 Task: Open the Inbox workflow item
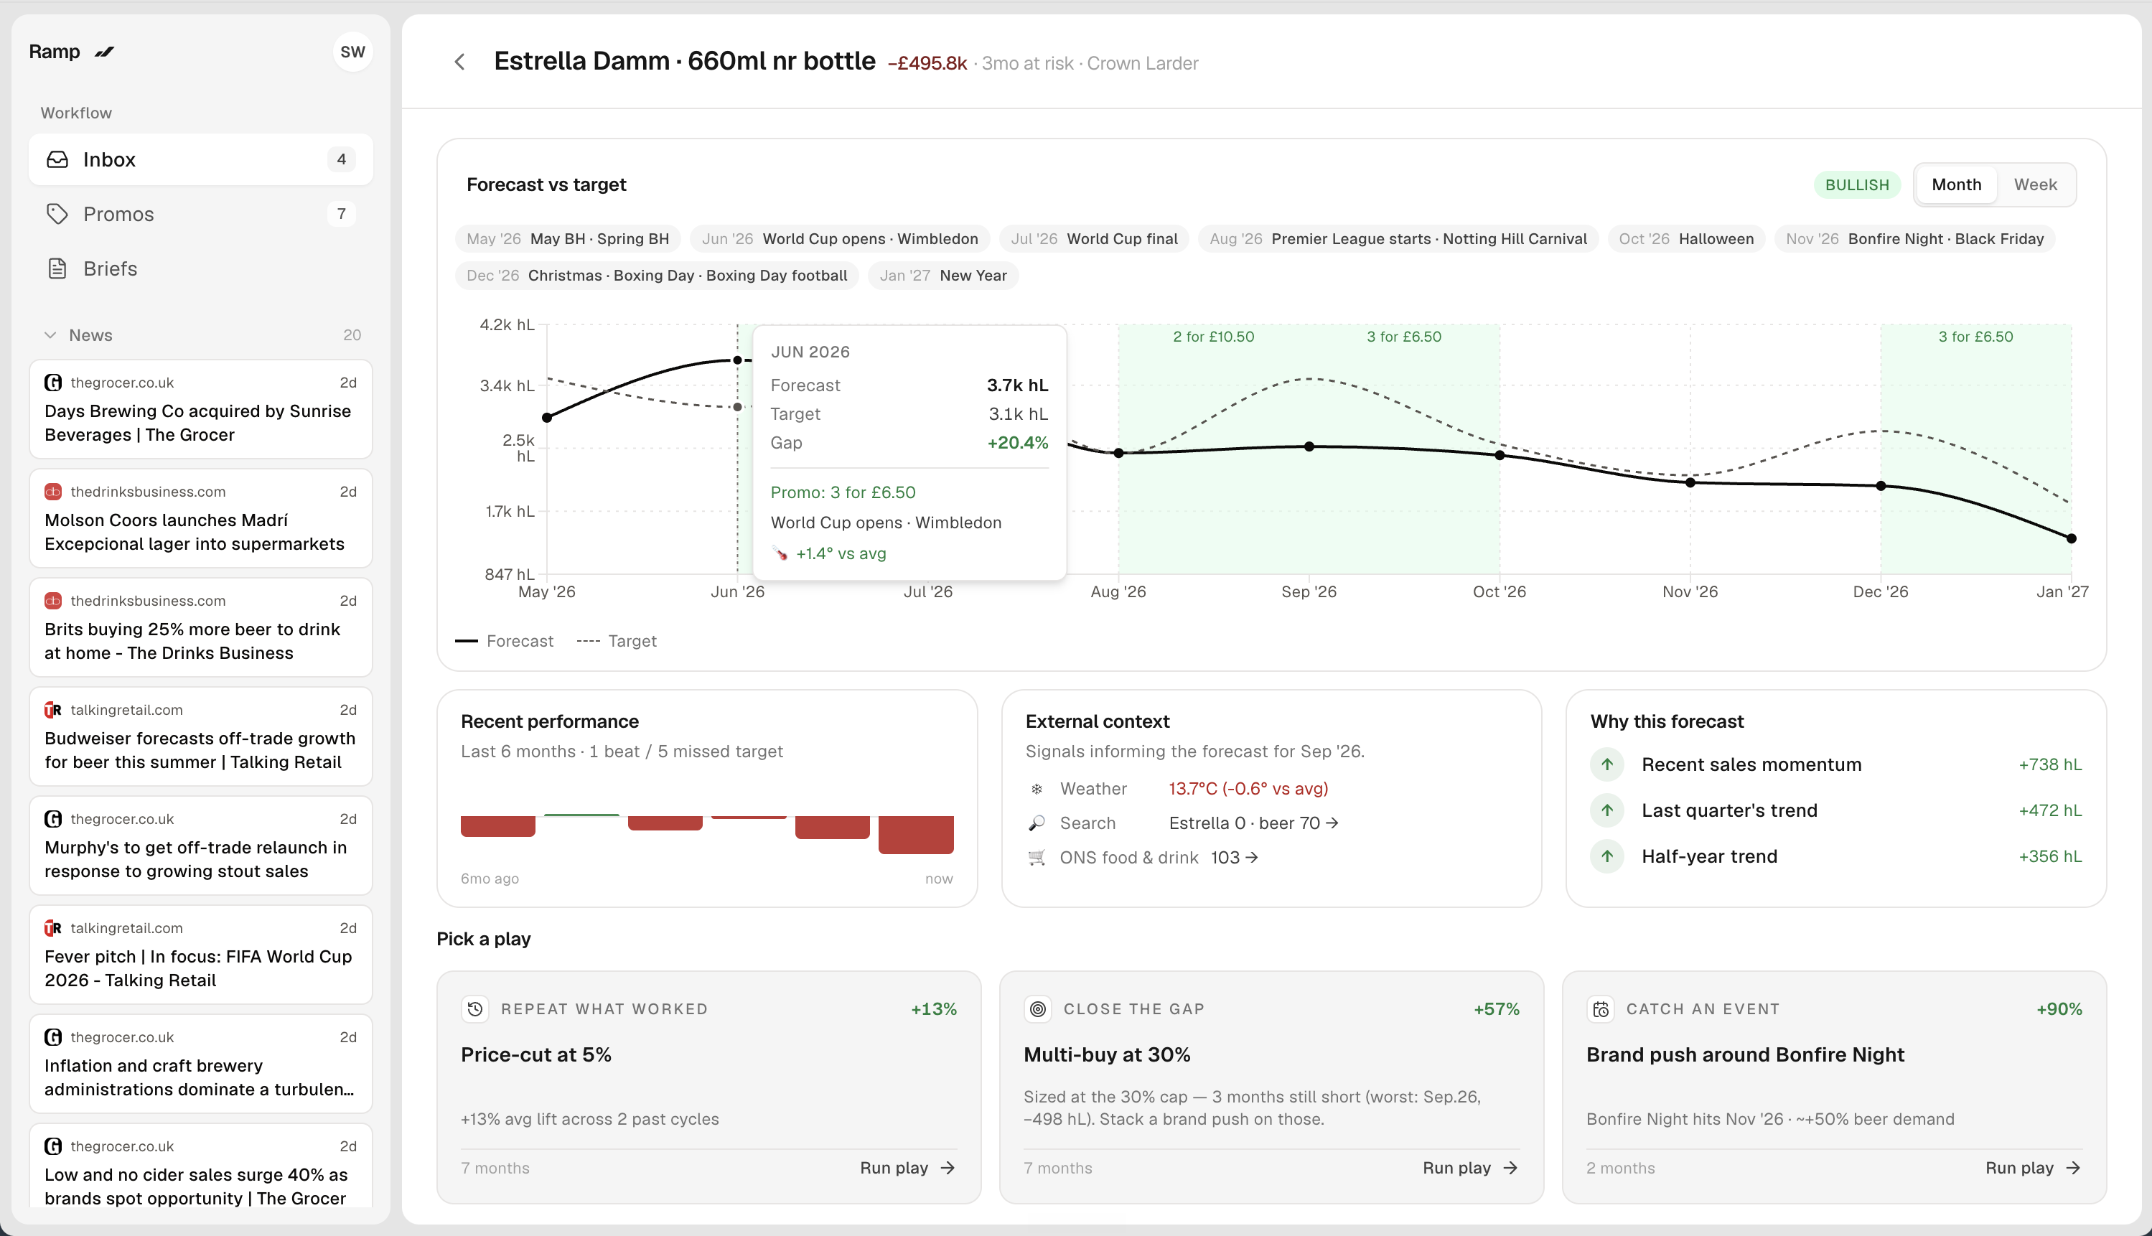click(x=200, y=159)
